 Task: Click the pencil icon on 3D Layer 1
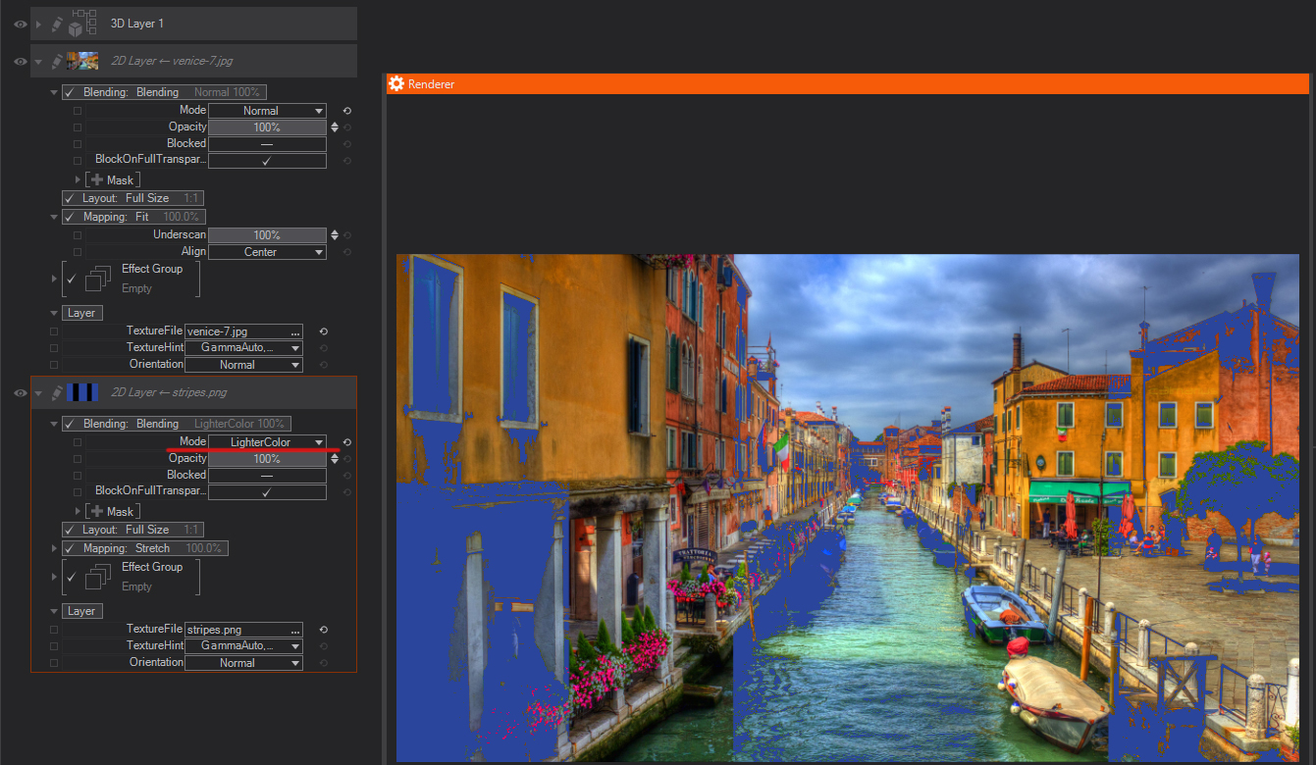[57, 24]
